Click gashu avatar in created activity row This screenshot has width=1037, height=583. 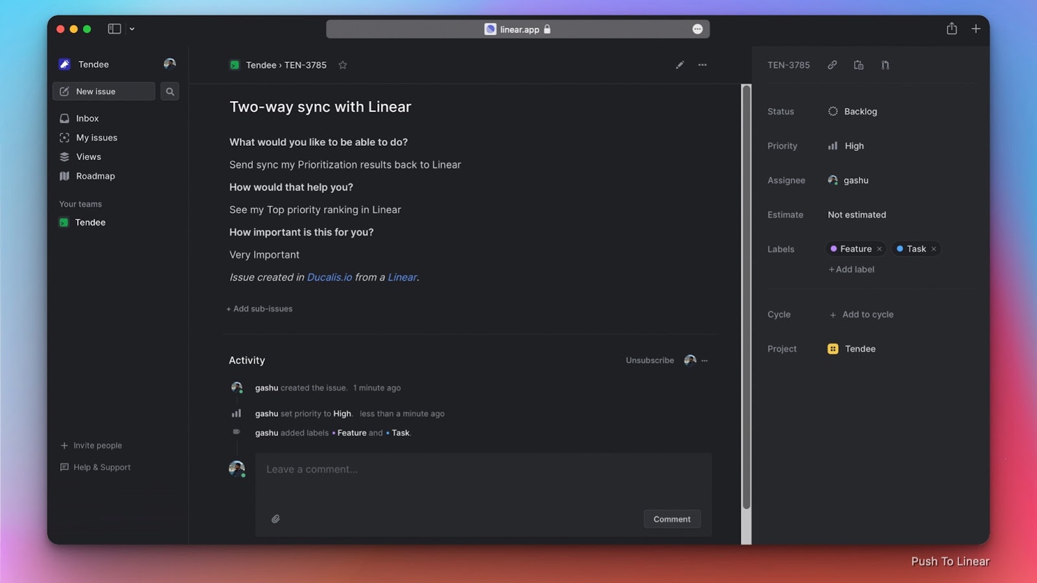[x=237, y=387]
